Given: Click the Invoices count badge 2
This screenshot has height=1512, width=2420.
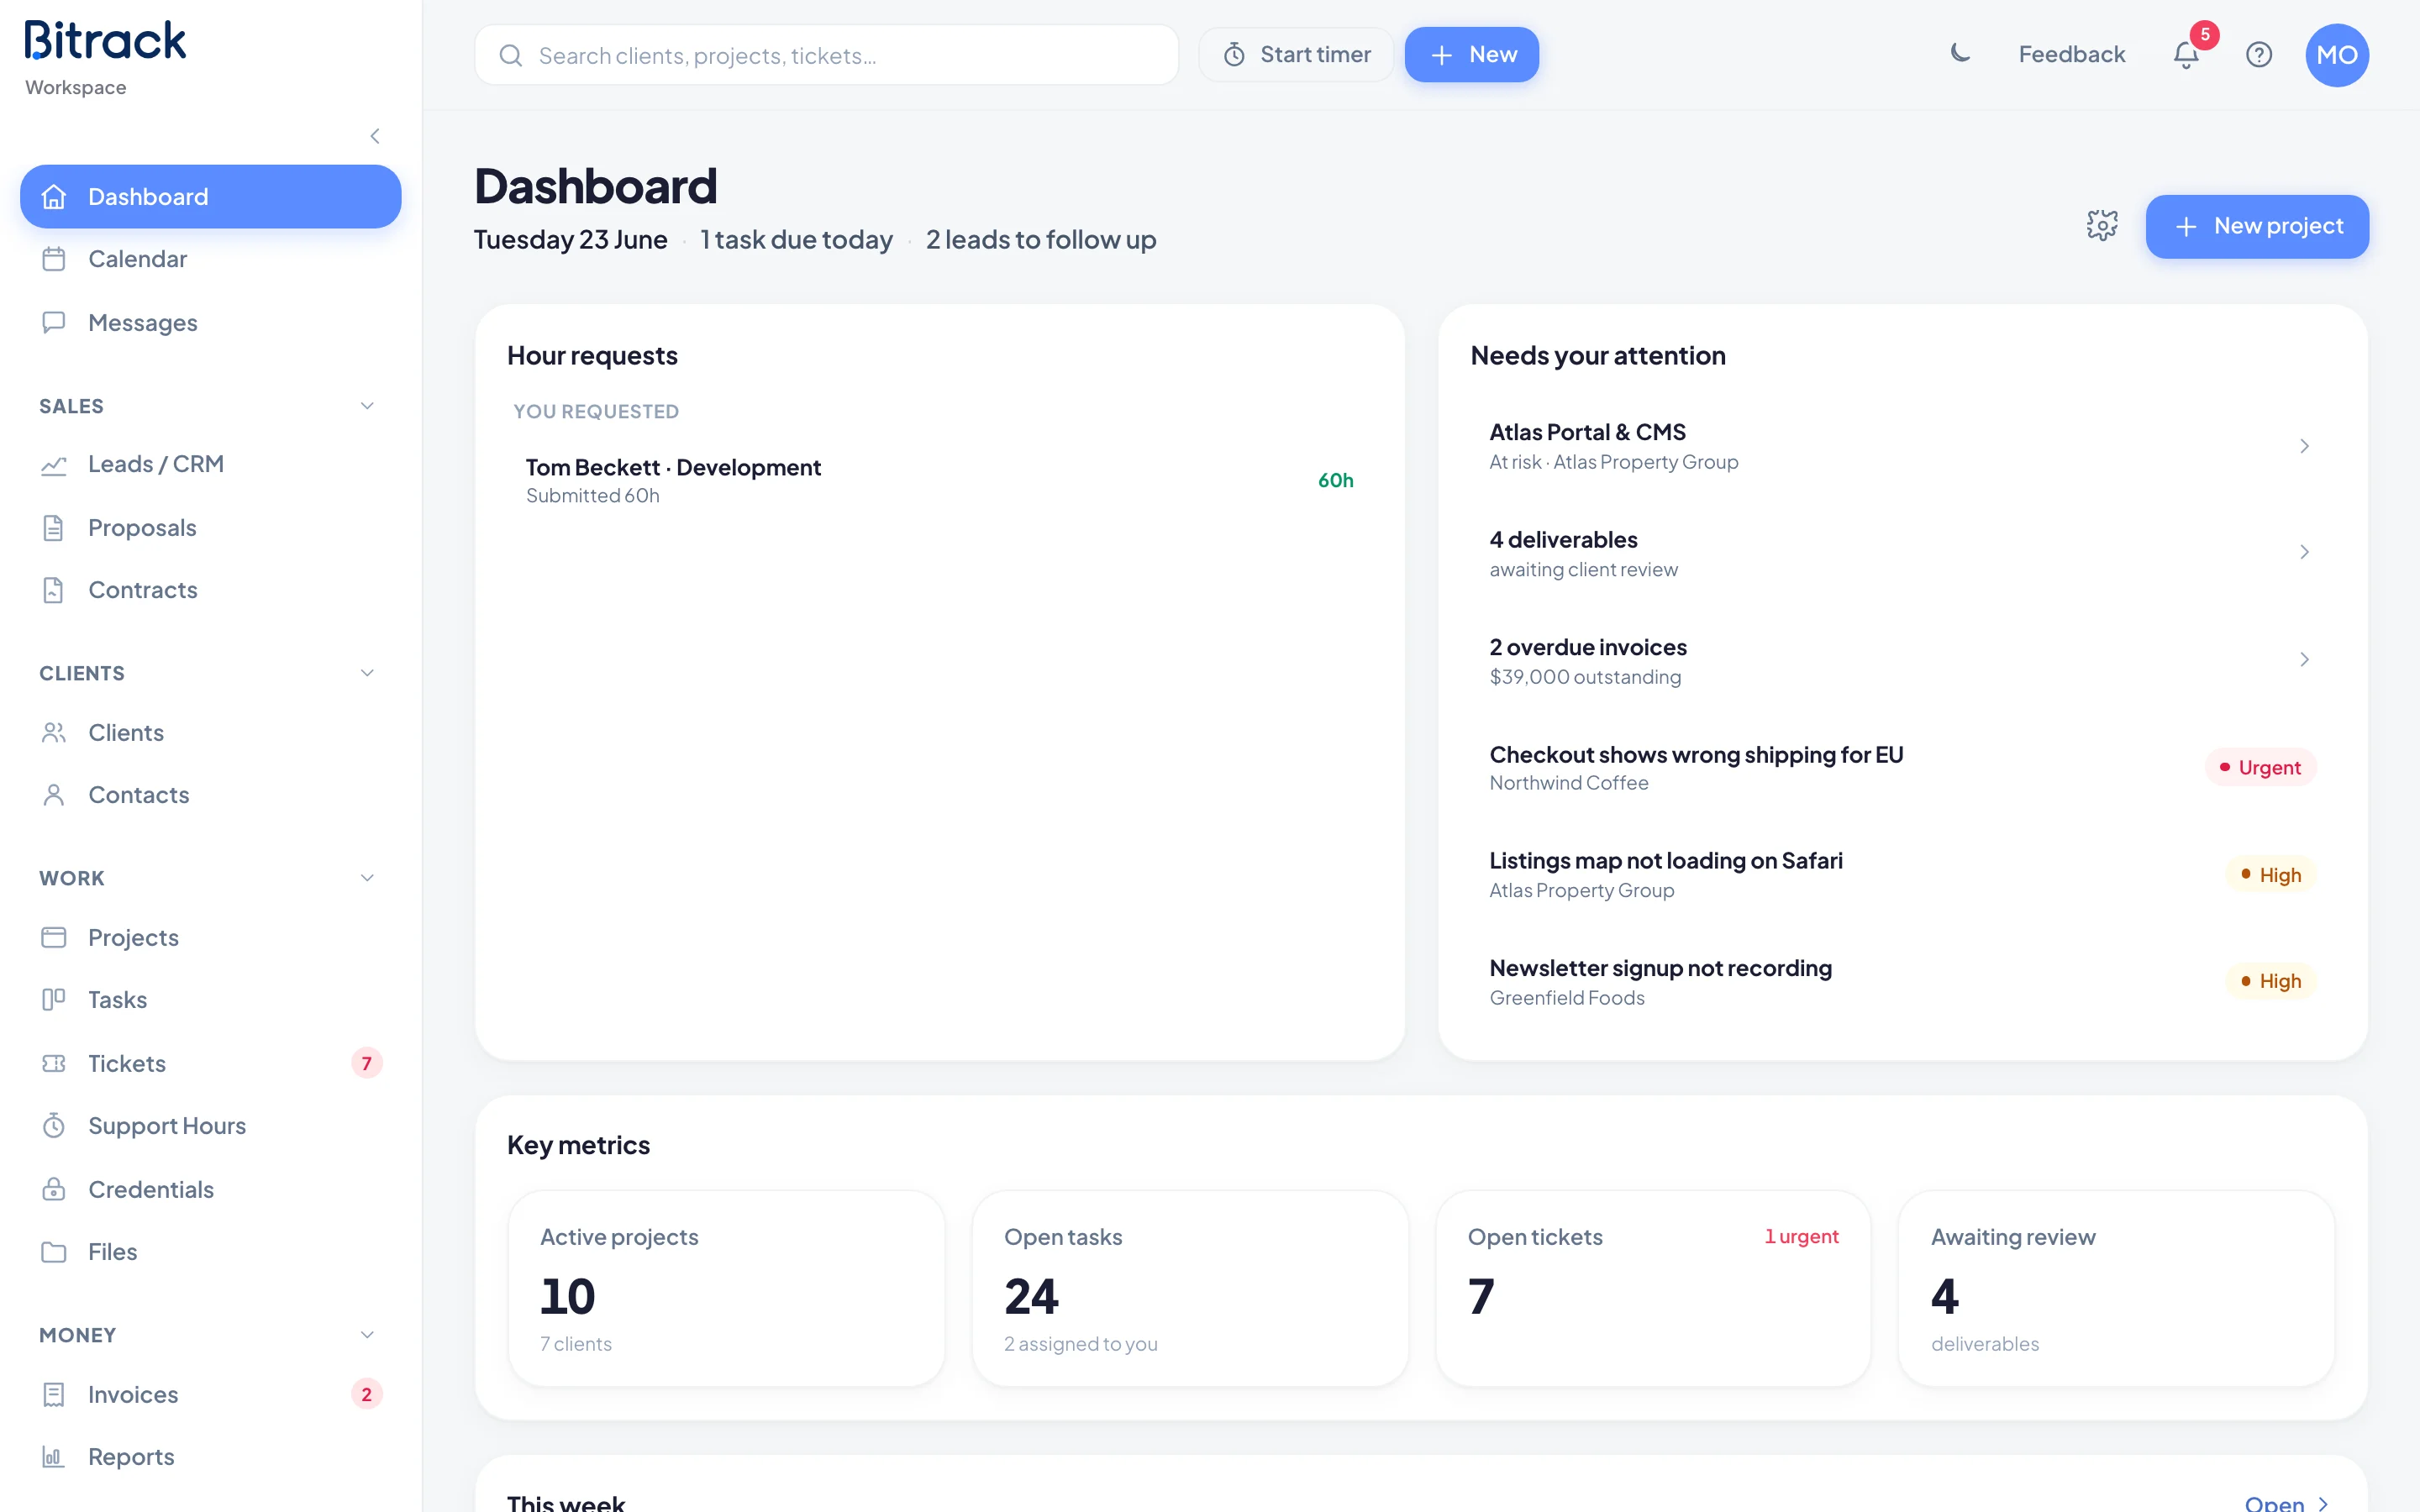Looking at the screenshot, I should pyautogui.click(x=366, y=1394).
